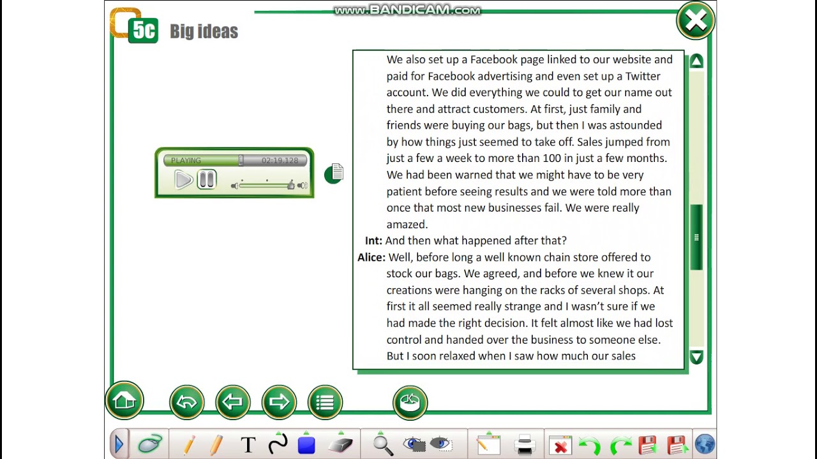817x459 pixels.
Task: Select the eraser tool
Action: (340, 444)
